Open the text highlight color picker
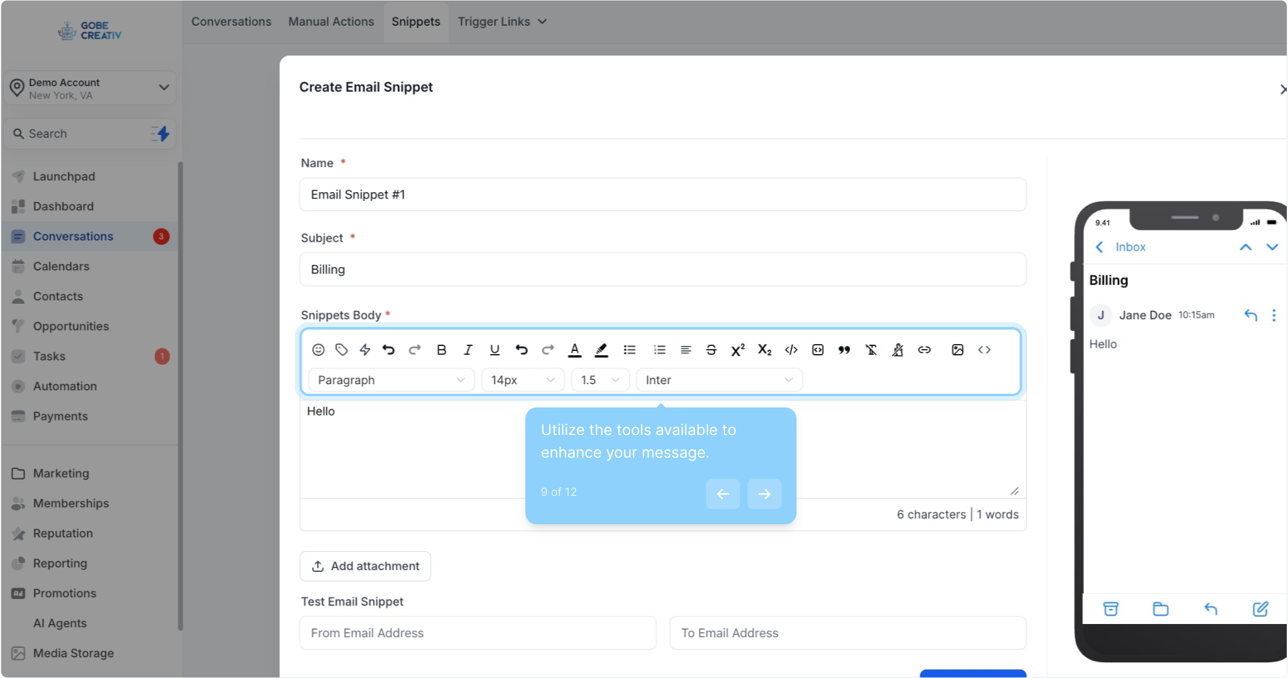Image resolution: width=1288 pixels, height=678 pixels. (x=601, y=350)
